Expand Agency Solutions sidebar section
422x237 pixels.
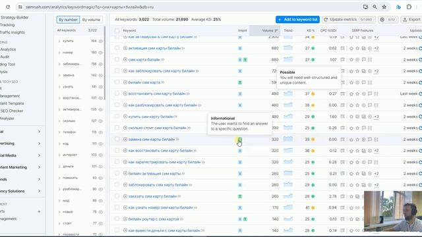40,191
